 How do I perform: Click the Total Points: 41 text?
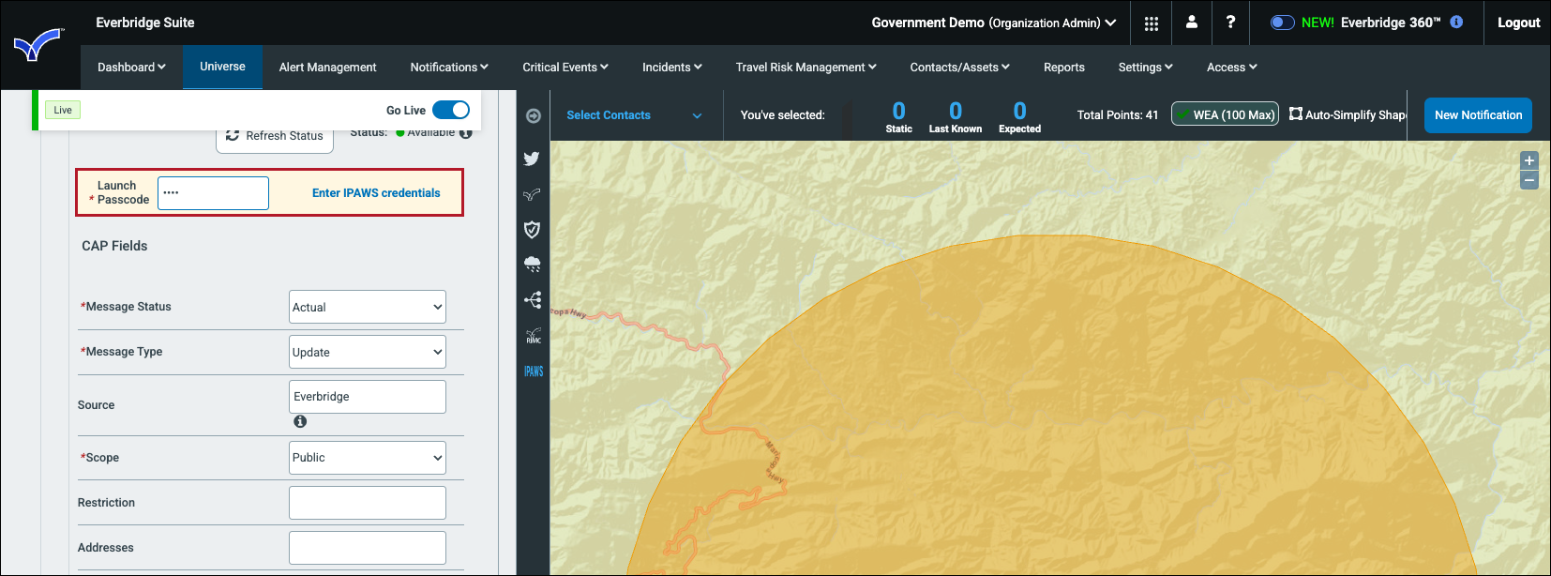click(1118, 115)
